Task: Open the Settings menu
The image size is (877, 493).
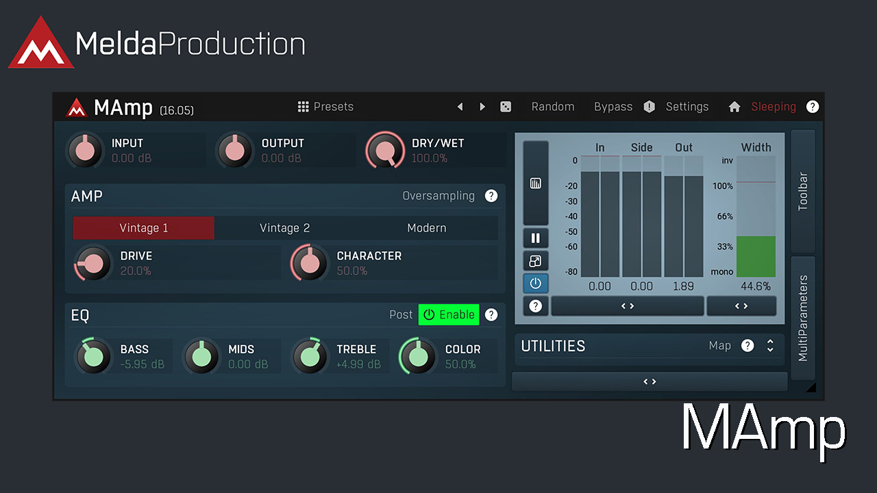Action: [687, 107]
